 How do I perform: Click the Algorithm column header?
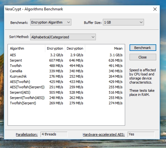pyautogui.click(x=27, y=48)
